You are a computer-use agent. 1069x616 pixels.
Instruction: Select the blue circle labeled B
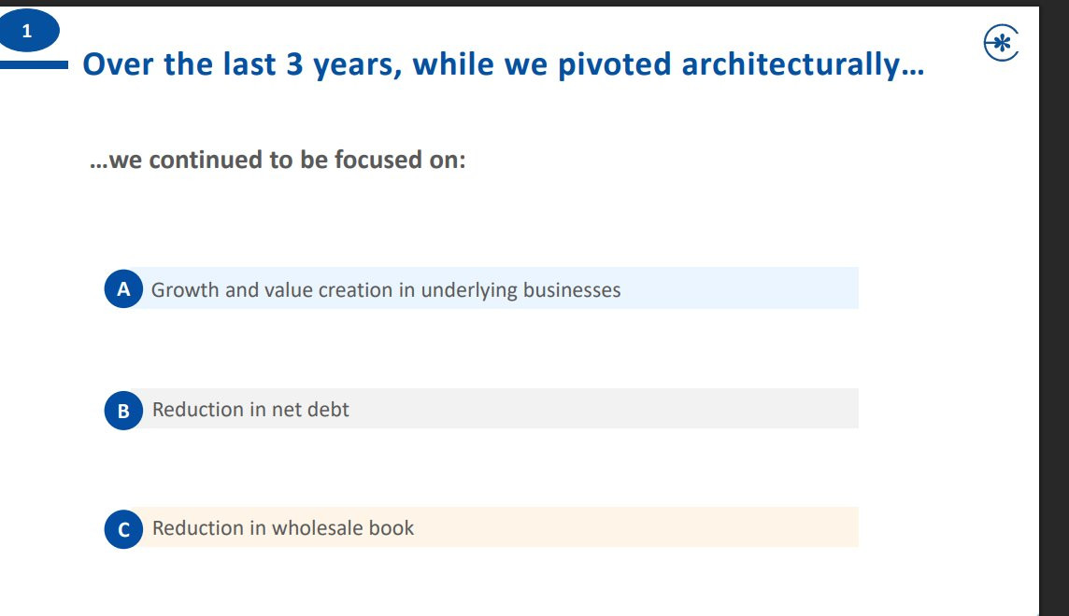123,411
